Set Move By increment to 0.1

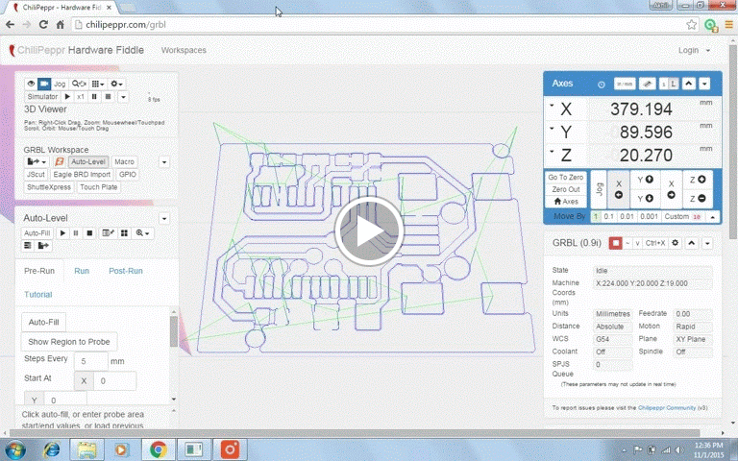click(606, 216)
